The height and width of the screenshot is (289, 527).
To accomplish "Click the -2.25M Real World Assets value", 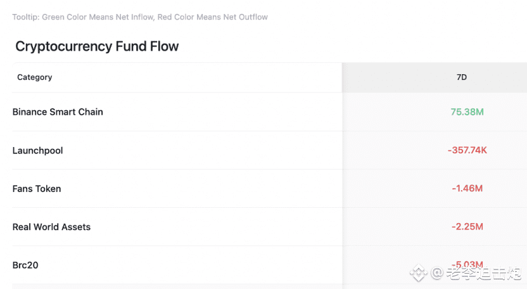I will click(467, 227).
